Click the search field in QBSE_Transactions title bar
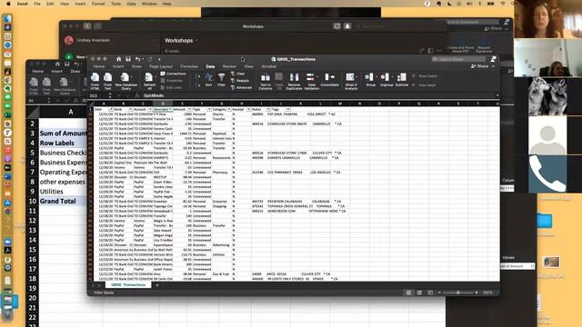This screenshot has height=327, width=582. 458,59
